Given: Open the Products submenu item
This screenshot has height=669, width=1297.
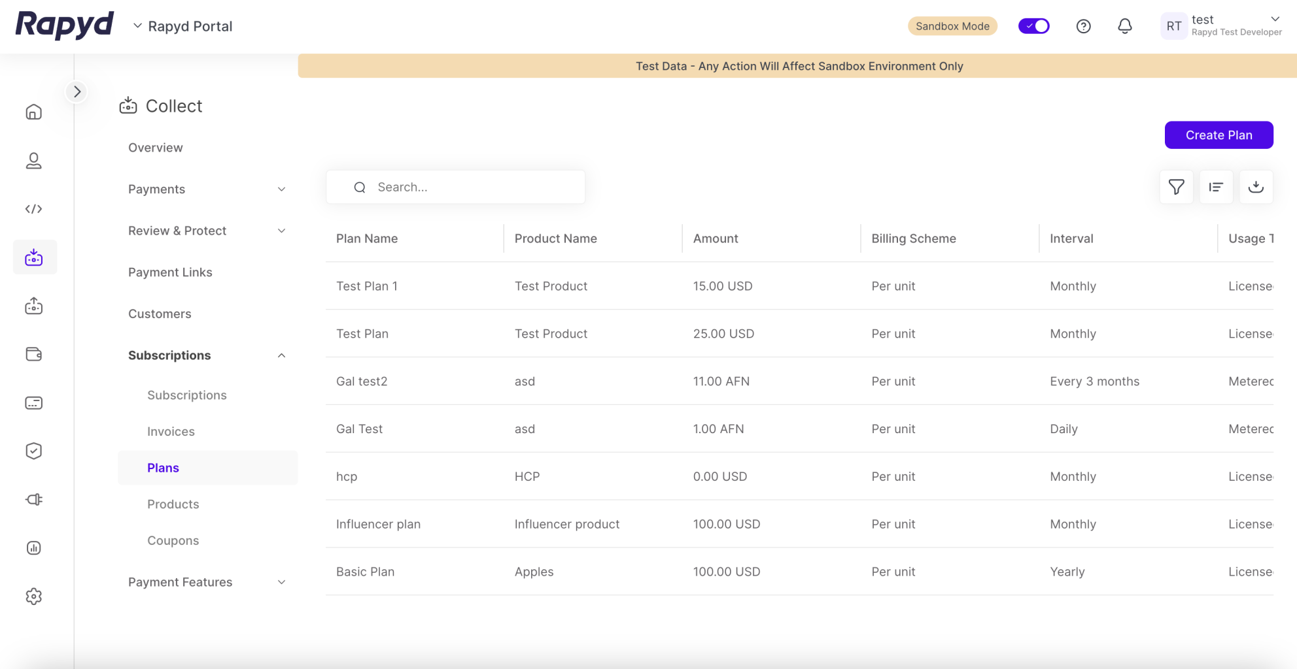Looking at the screenshot, I should pos(173,504).
